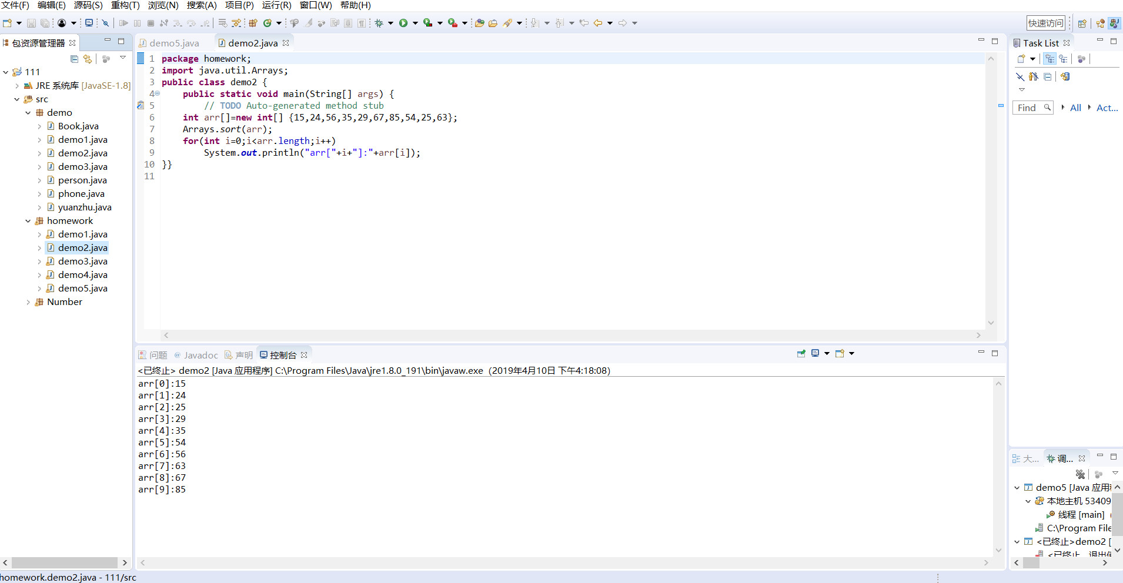Screen dimensions: 1123x583
Task: Select person.java in the tree
Action: [82, 180]
